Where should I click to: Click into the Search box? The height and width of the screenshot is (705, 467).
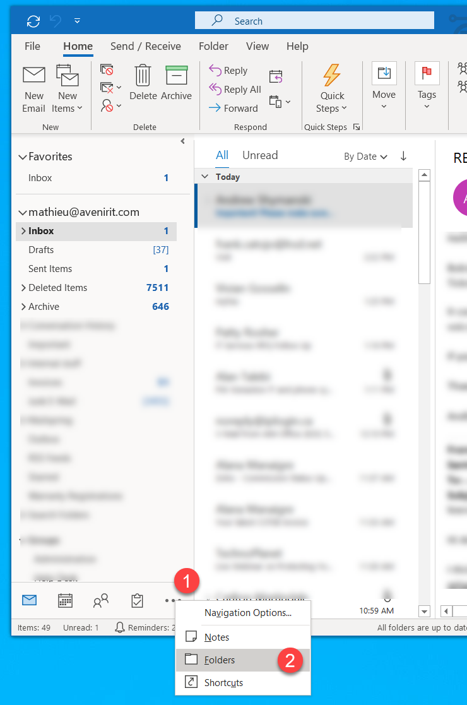[x=314, y=21]
